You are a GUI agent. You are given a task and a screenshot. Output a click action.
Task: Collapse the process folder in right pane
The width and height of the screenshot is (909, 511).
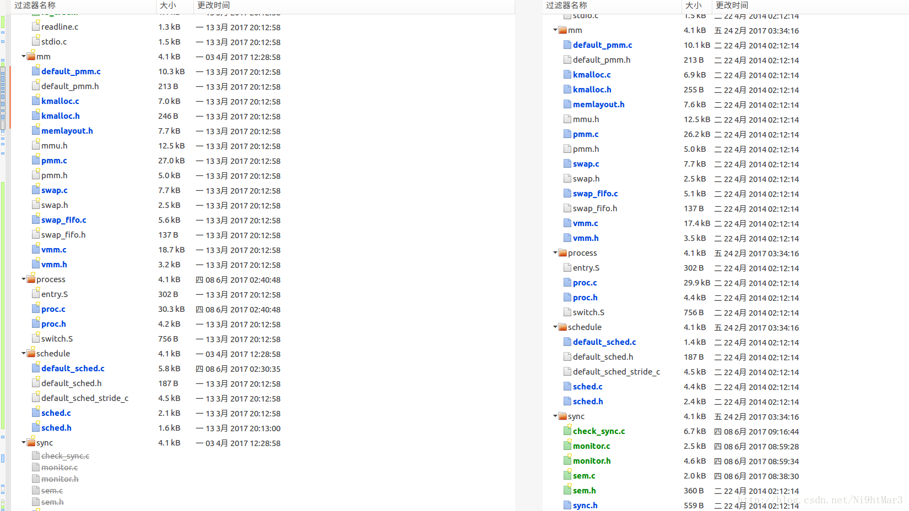(x=555, y=252)
